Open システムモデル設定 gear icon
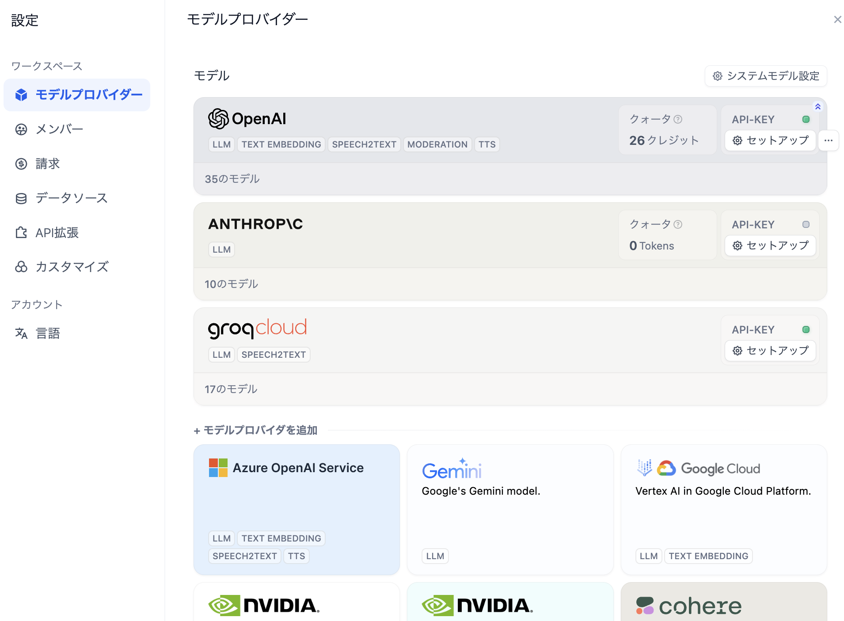This screenshot has width=844, height=621. 718,76
